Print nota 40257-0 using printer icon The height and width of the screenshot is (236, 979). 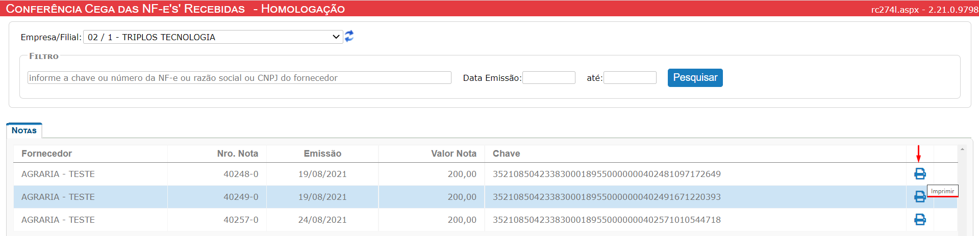(x=920, y=220)
